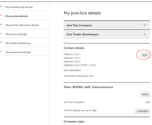Click the phone number 020 84678564
This screenshot has height=125, width=152.
click(x=72, y=70)
